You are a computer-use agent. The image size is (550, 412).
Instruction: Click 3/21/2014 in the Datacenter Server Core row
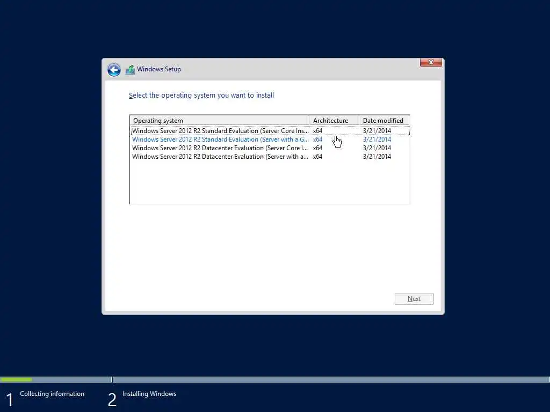point(377,148)
